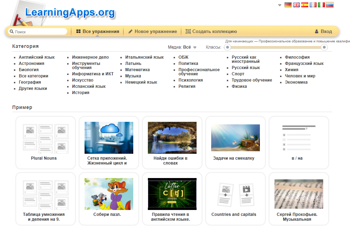Open the в / на quiz thumbnail
This screenshot has height=236, width=350.
pos(299,138)
